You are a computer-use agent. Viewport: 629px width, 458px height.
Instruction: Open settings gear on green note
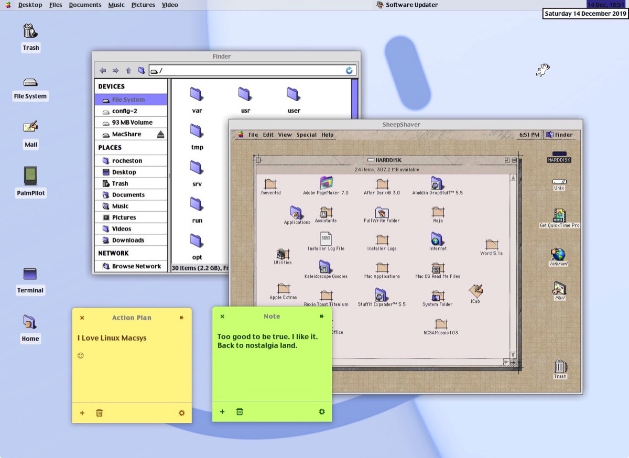tap(322, 412)
